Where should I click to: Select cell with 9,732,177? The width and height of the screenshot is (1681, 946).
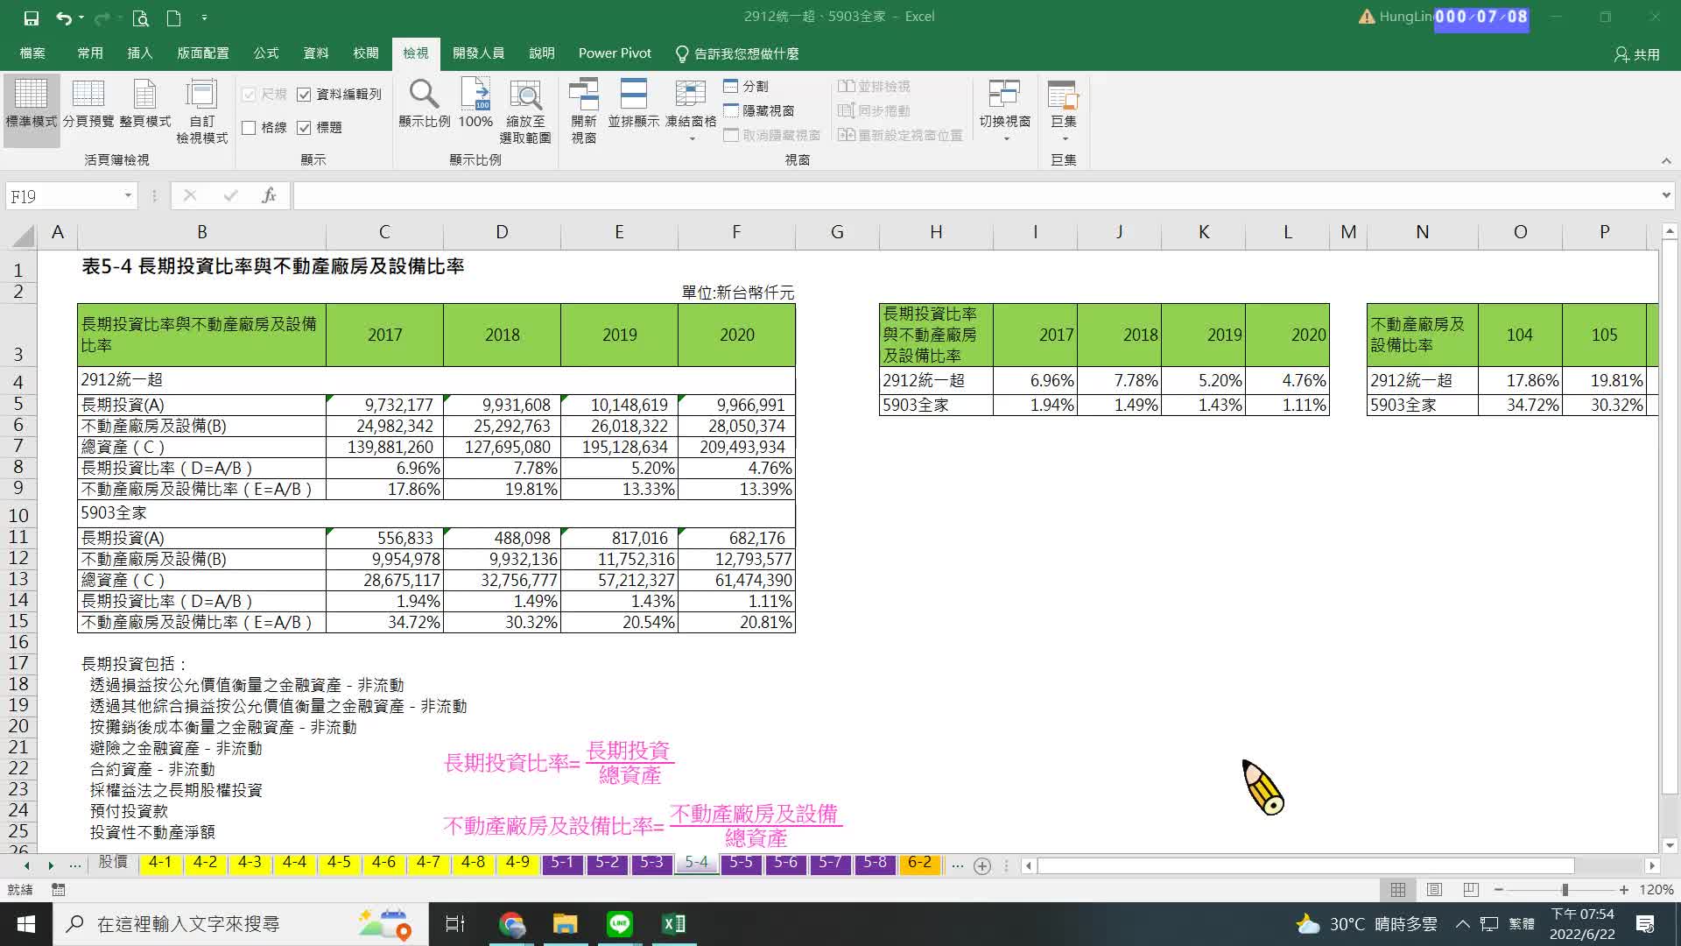point(384,405)
